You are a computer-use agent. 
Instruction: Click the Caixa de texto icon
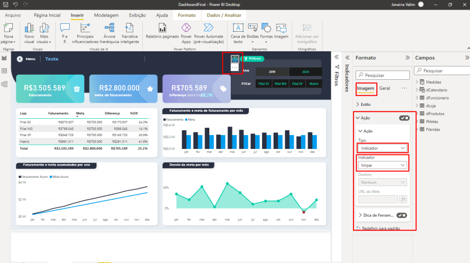click(238, 28)
